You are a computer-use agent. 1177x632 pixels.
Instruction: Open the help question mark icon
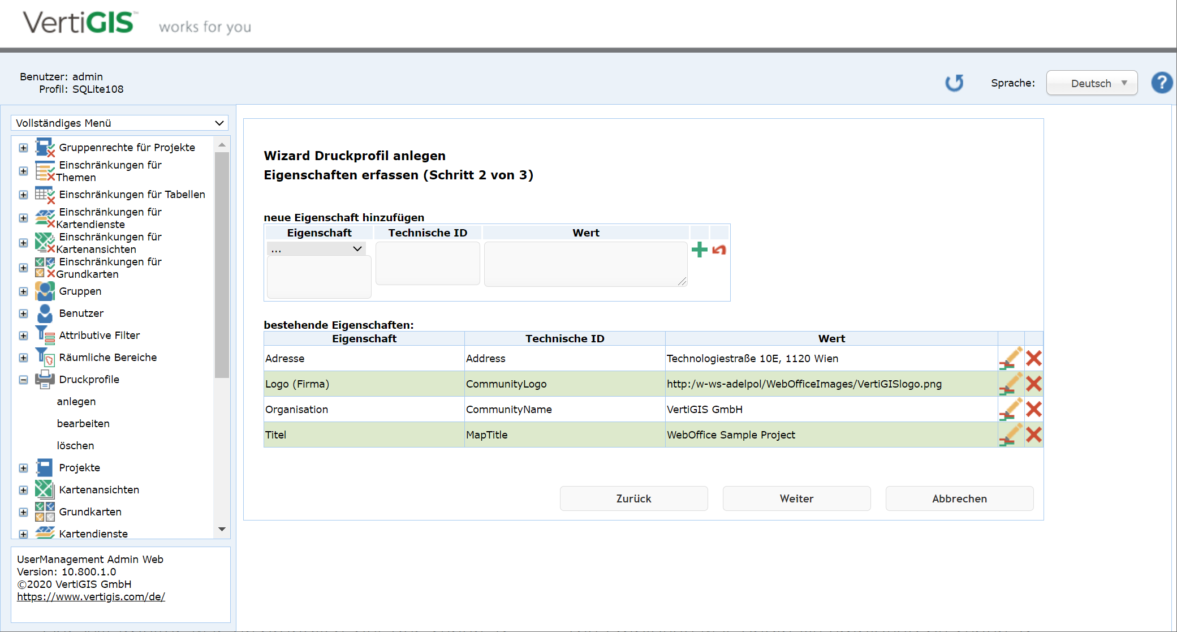point(1162,83)
